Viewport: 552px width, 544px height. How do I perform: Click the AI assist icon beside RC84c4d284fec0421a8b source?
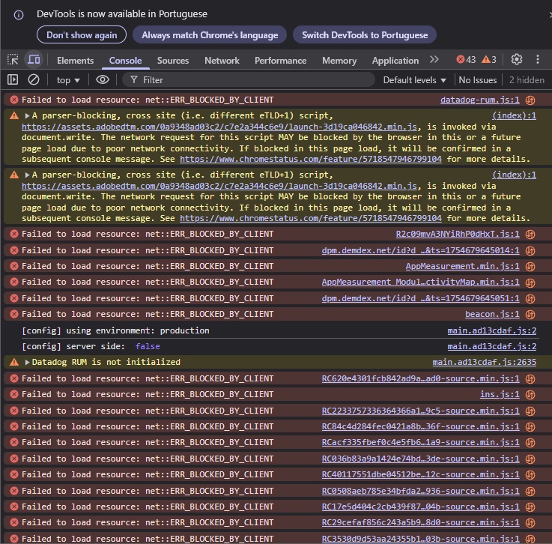530,427
